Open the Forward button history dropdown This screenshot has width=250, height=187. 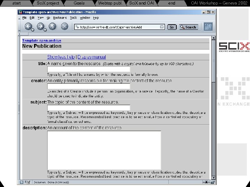coord(45,30)
